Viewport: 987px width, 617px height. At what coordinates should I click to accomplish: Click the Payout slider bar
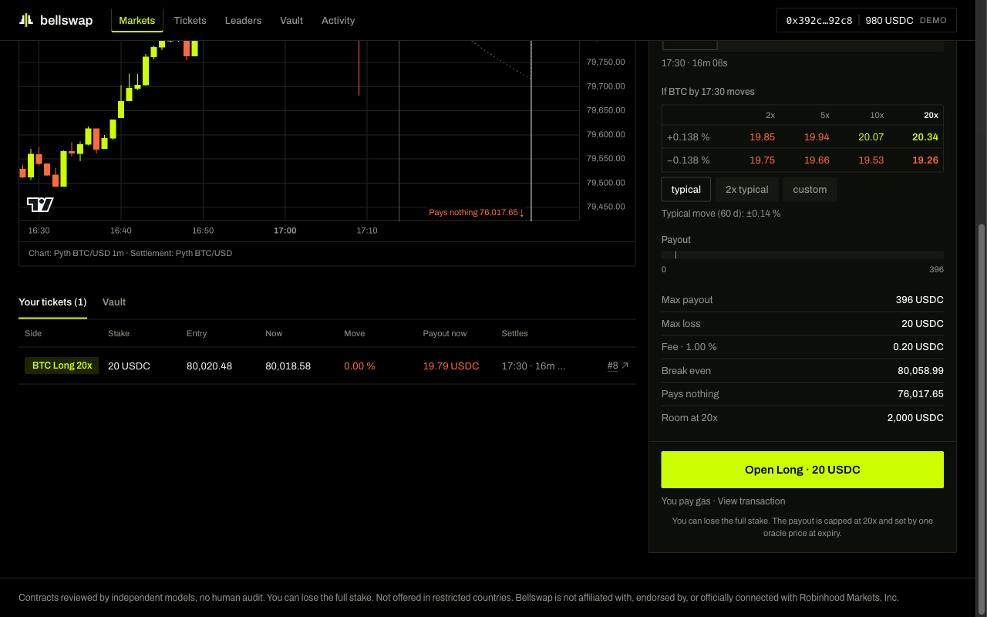pyautogui.click(x=802, y=255)
